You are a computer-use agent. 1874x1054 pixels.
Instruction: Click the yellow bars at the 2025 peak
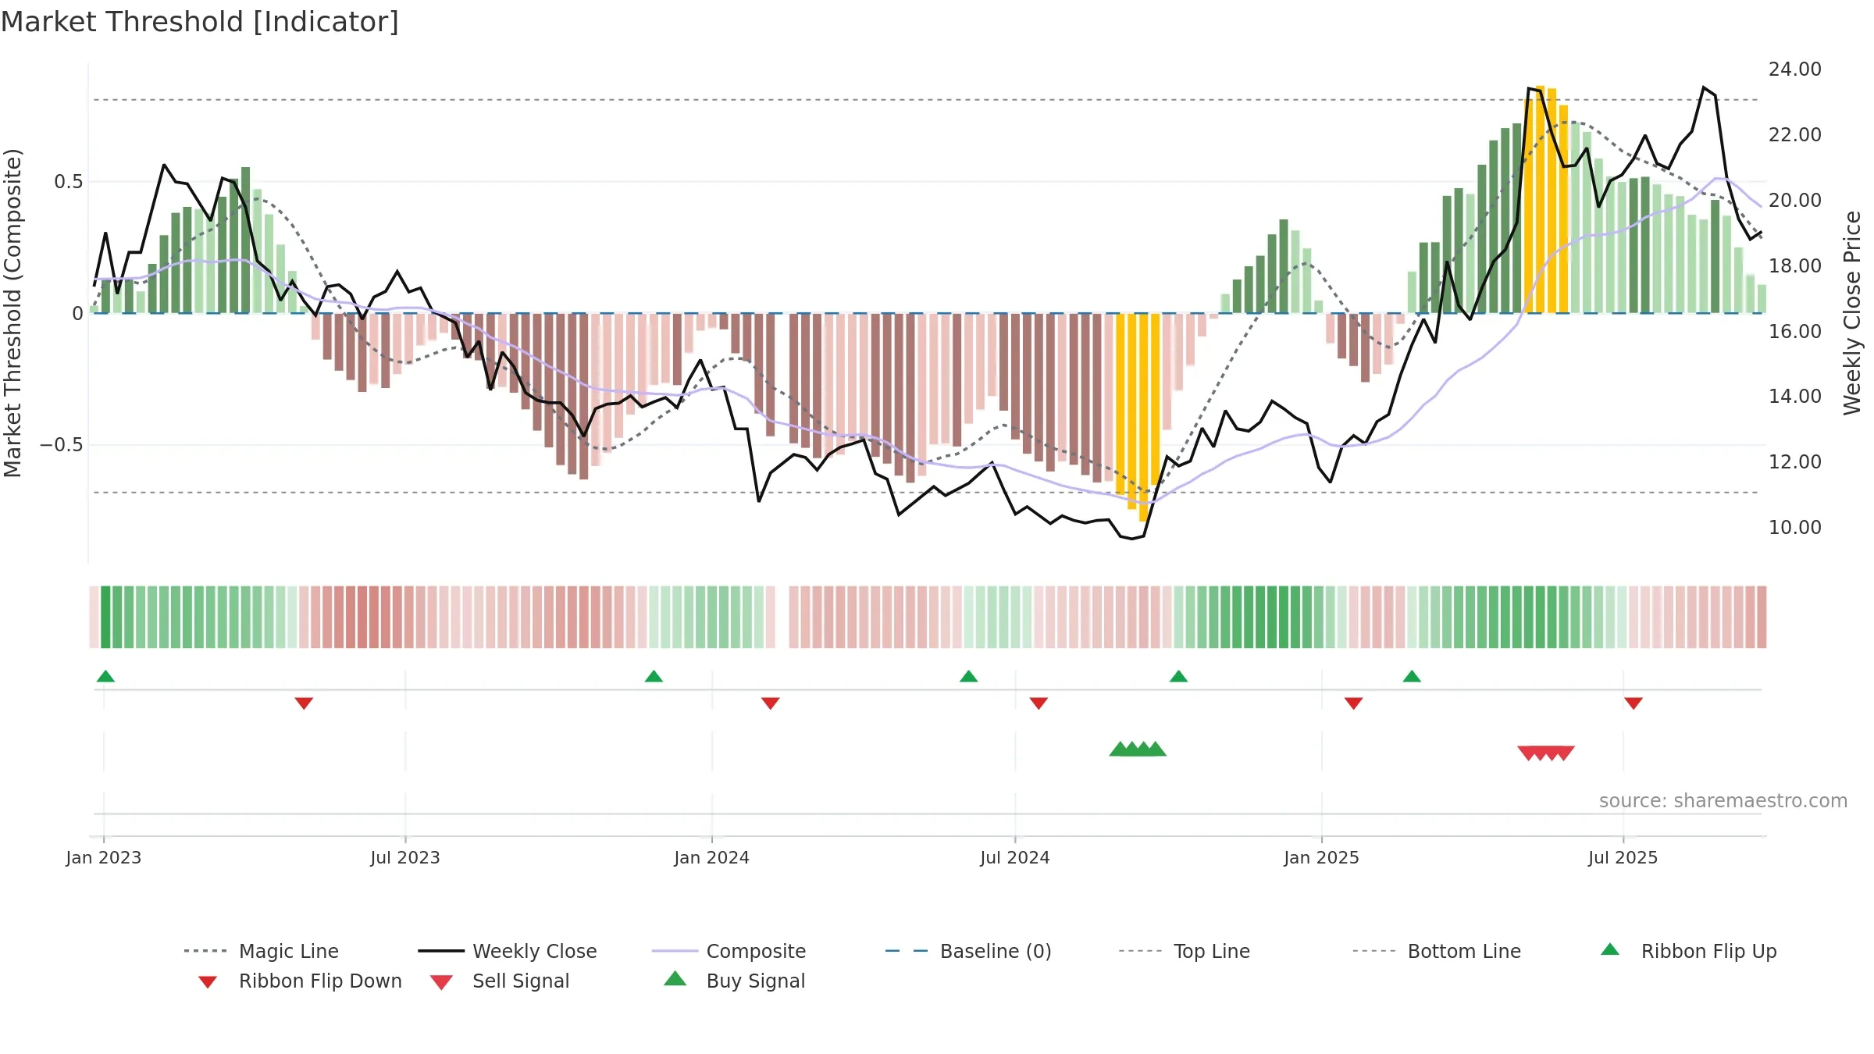(x=1546, y=199)
